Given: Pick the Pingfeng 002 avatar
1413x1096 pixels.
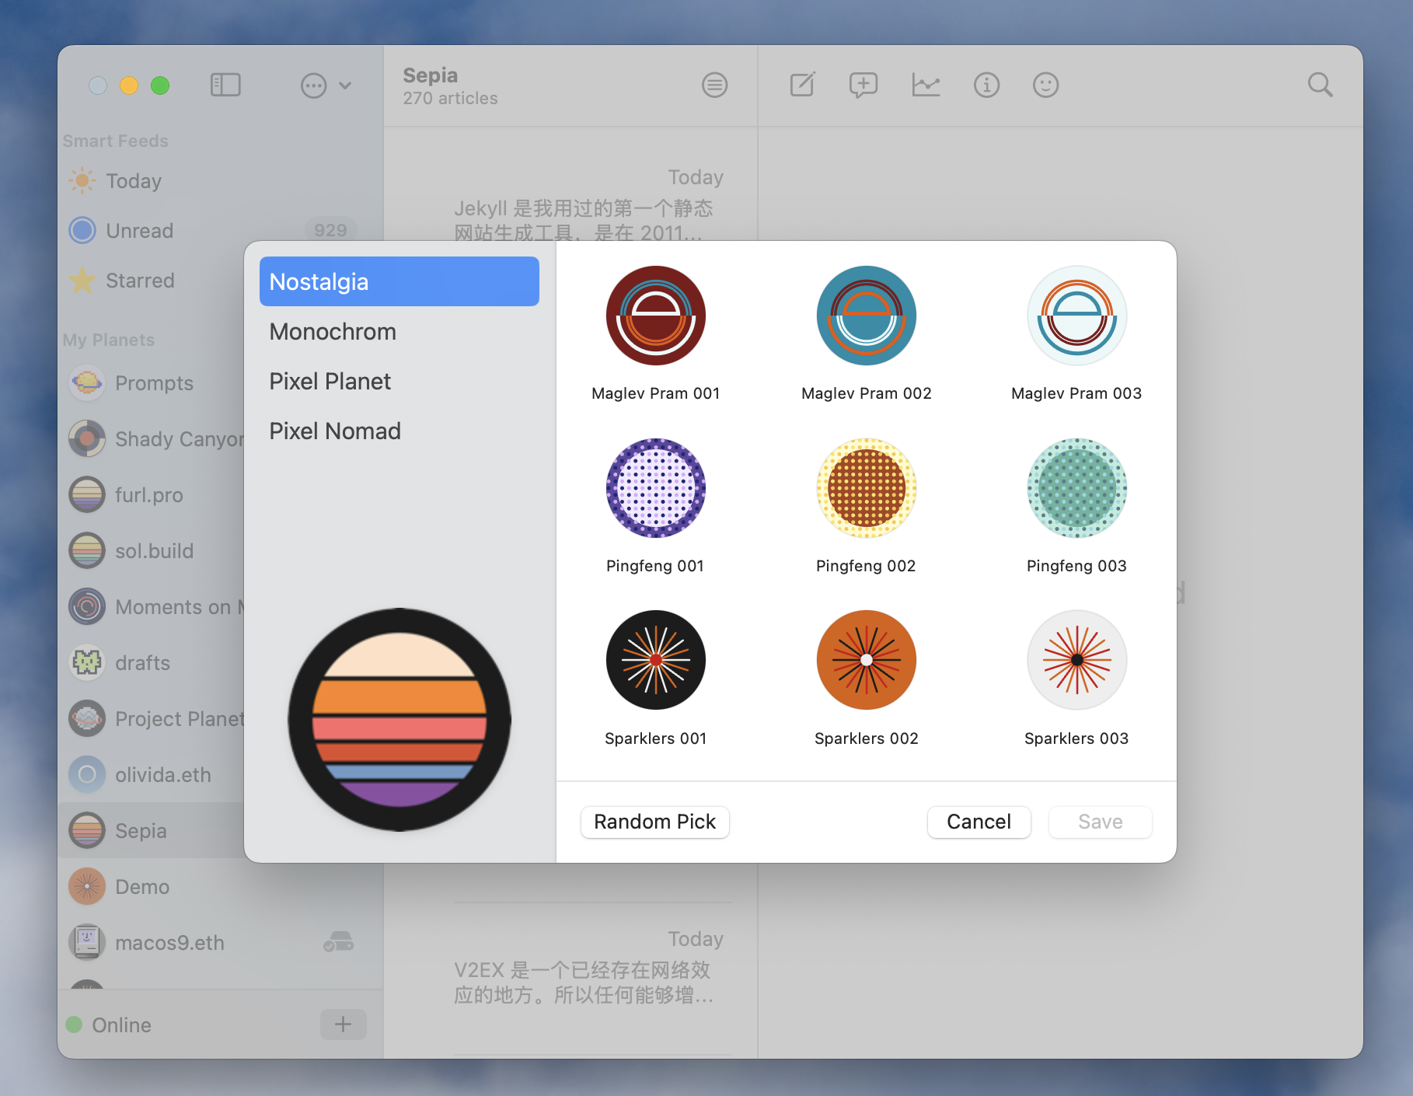Looking at the screenshot, I should (x=866, y=488).
